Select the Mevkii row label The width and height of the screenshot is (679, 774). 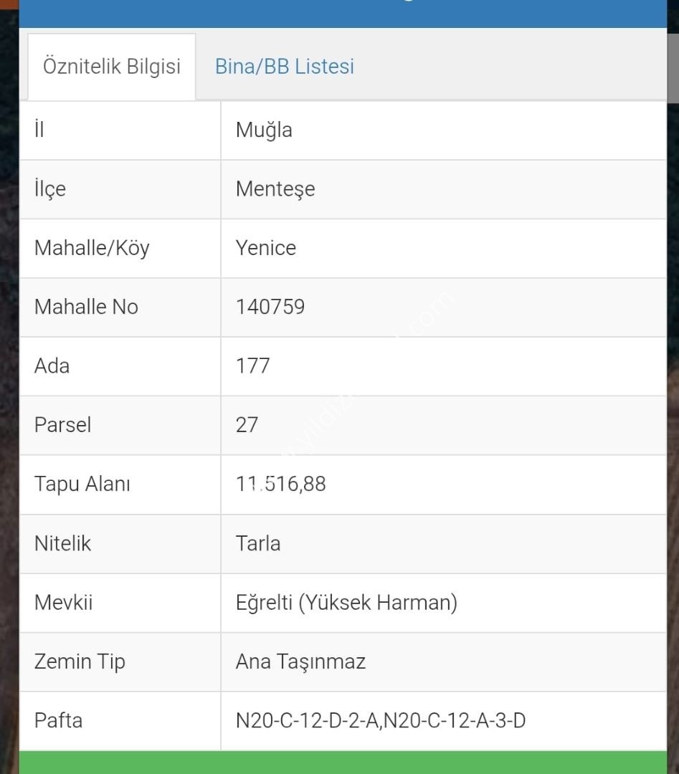pyautogui.click(x=63, y=602)
